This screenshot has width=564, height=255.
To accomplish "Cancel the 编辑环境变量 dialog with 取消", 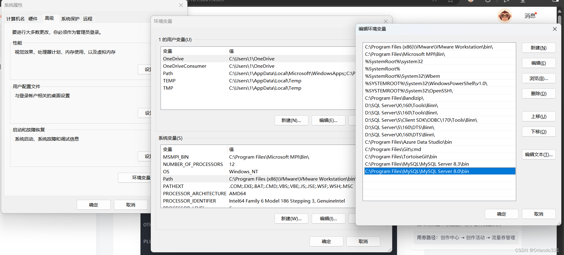I will [x=538, y=214].
